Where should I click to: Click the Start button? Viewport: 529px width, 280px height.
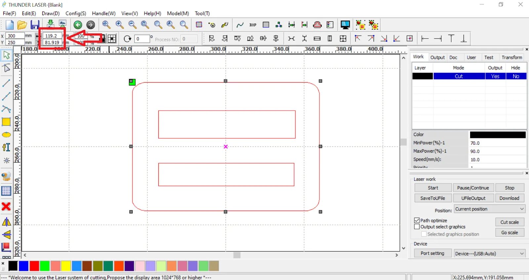433,188
